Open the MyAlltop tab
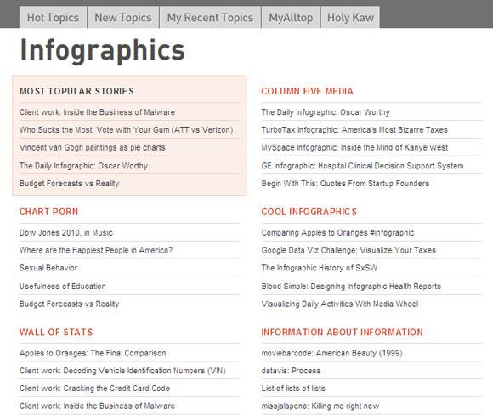This screenshot has width=493, height=415. pos(291,18)
